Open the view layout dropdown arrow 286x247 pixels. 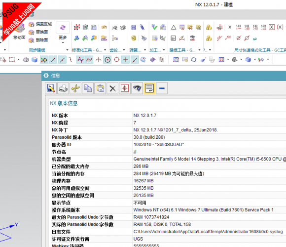(x=228, y=59)
